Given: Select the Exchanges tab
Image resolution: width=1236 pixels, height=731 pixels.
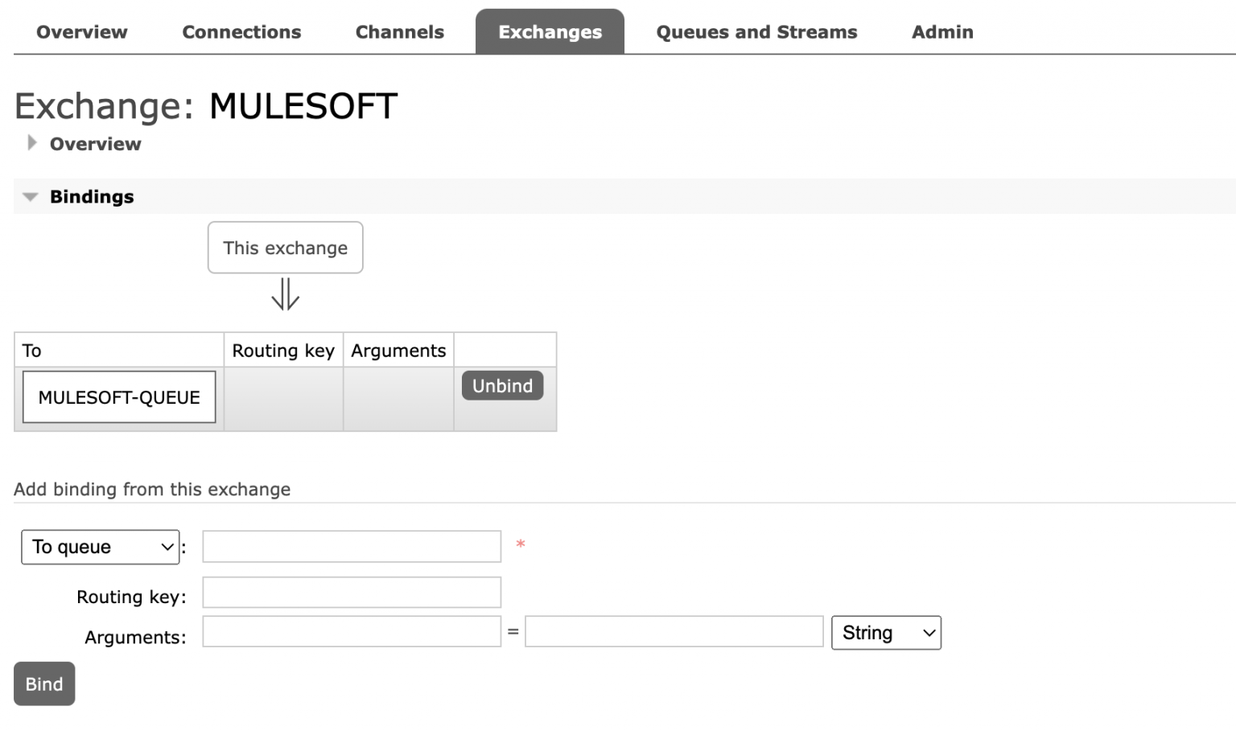Looking at the screenshot, I should [550, 31].
